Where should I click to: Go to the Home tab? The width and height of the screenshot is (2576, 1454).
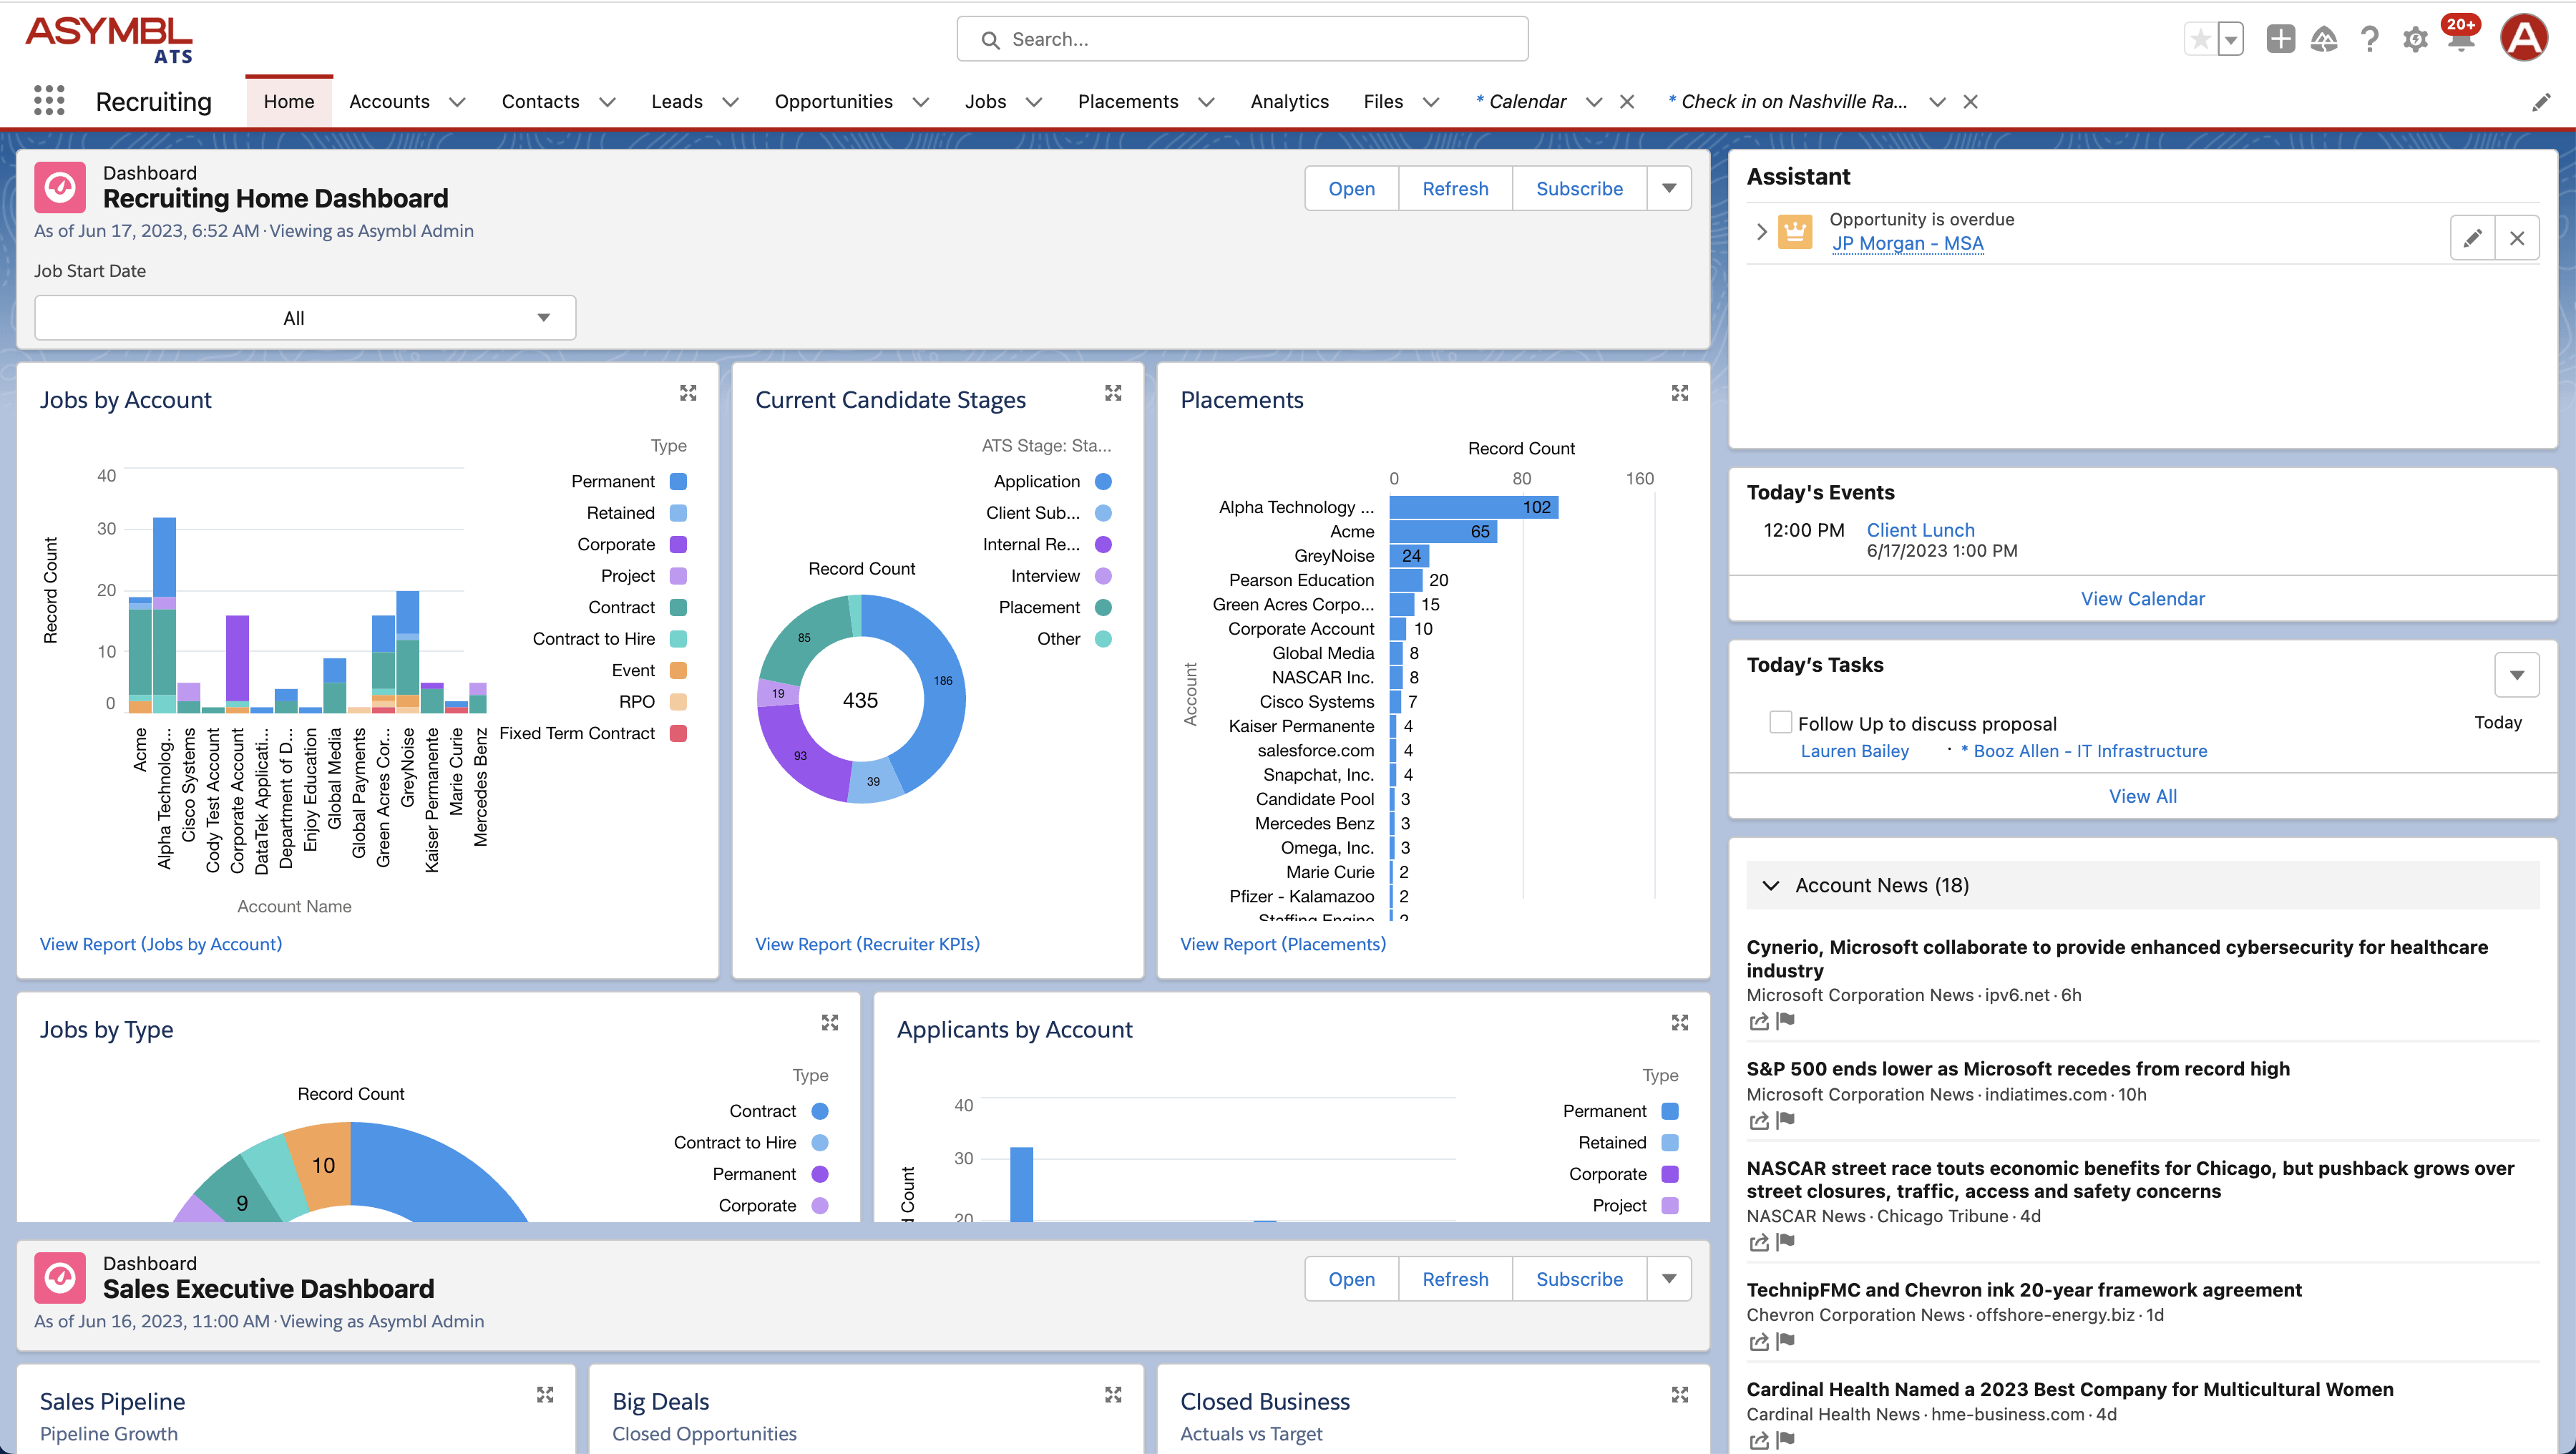[x=289, y=102]
